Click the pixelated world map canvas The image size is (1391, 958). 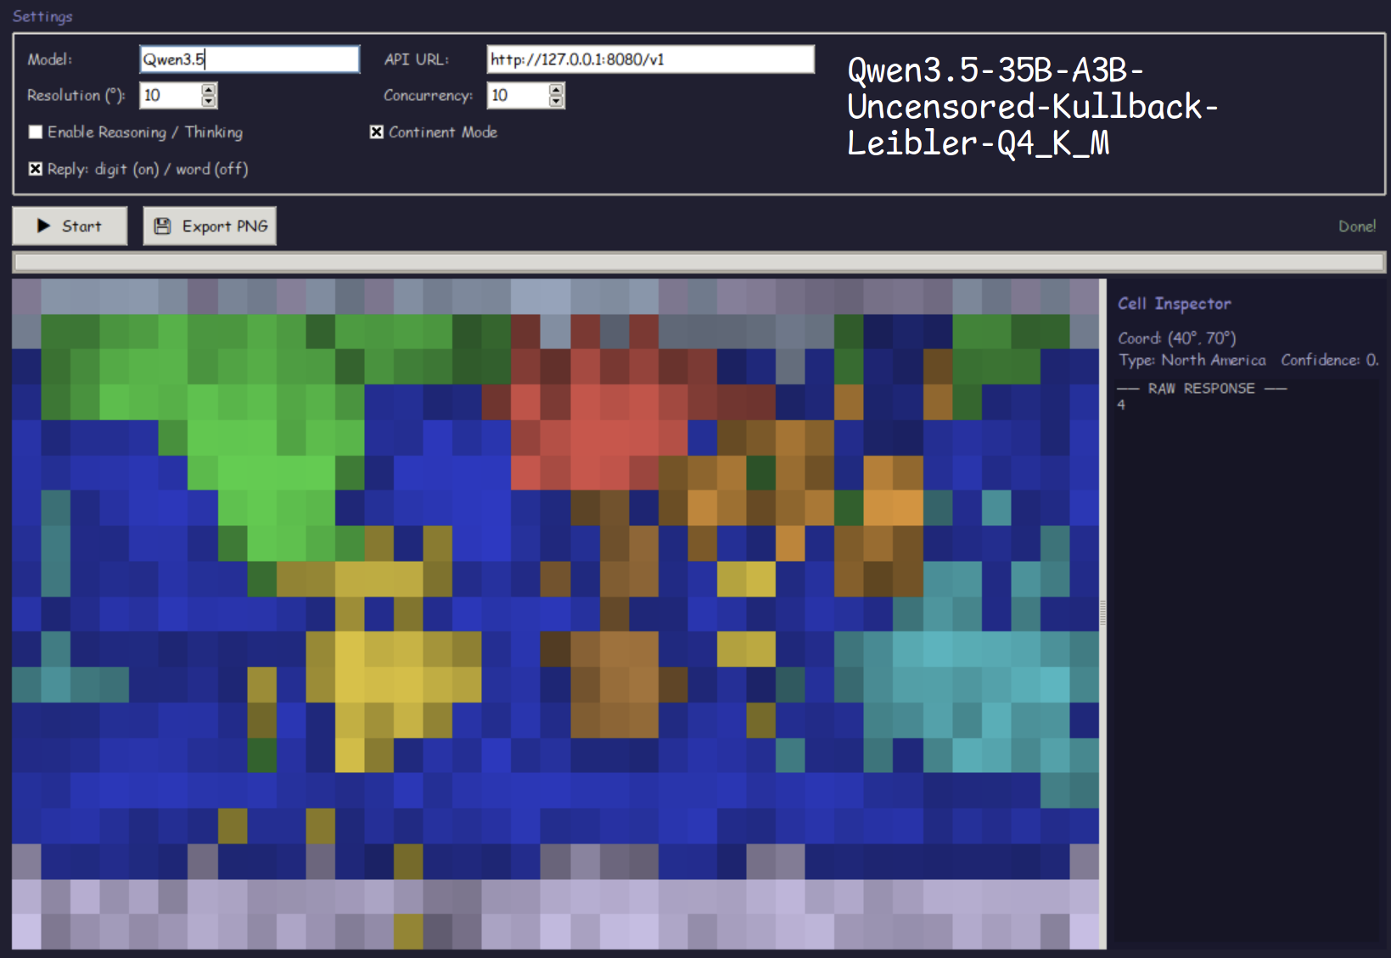pyautogui.click(x=556, y=613)
